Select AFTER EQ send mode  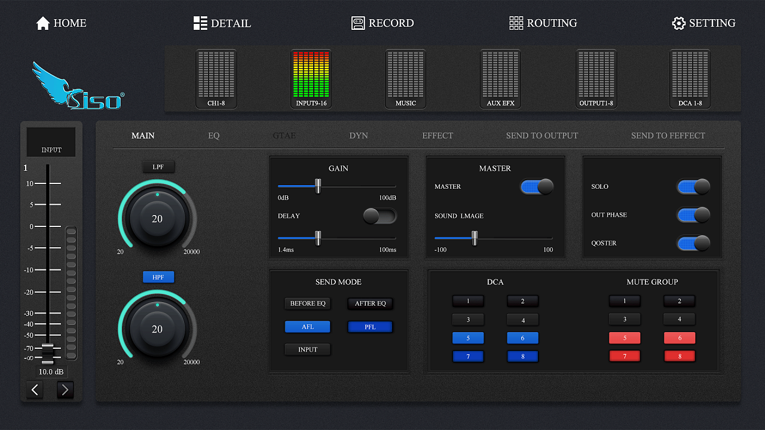pyautogui.click(x=371, y=303)
